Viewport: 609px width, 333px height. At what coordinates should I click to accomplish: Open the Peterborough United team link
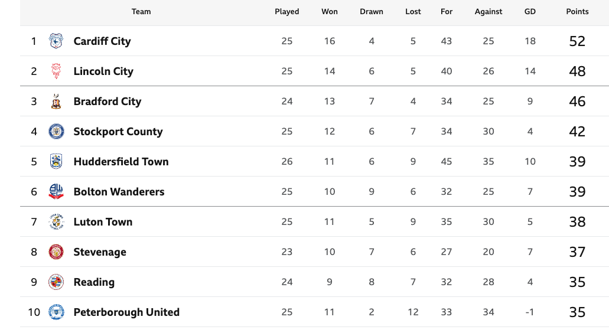pos(126,312)
